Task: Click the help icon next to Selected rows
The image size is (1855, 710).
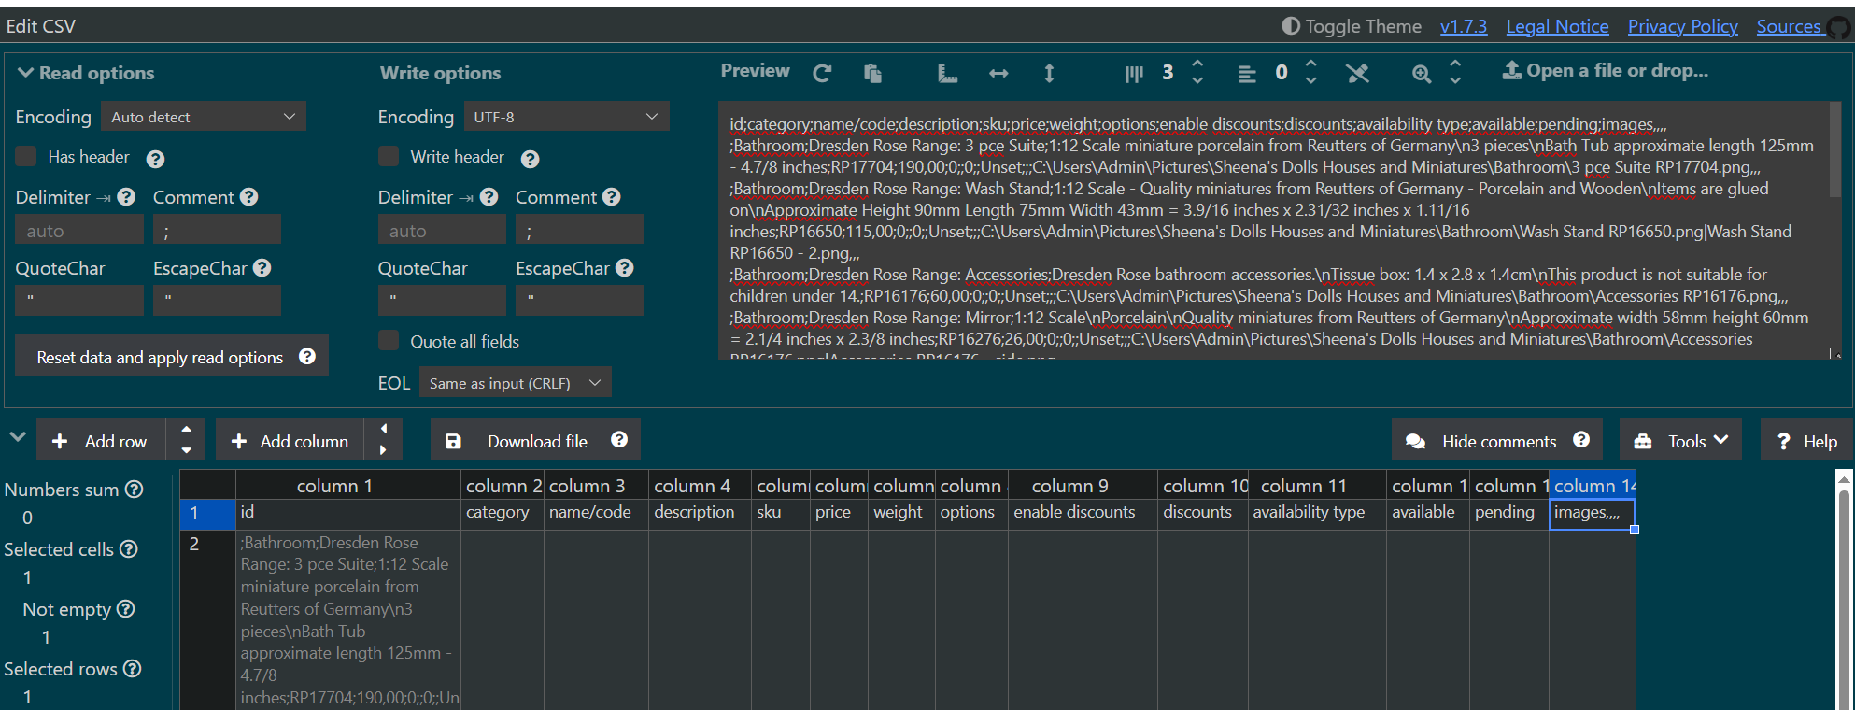Action: (133, 669)
